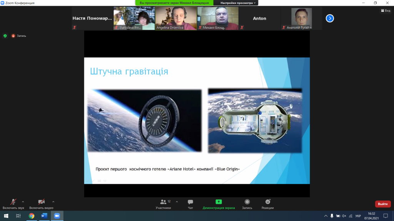Expand the participants options arrow
The image size is (394, 221).
point(177,202)
